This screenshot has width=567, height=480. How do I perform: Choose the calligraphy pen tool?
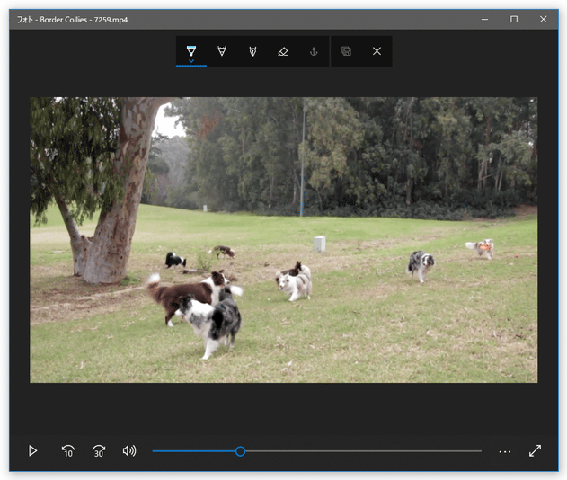coord(252,51)
